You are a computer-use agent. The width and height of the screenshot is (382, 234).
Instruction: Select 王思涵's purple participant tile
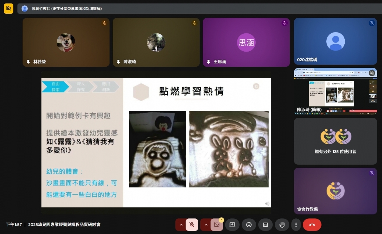click(246, 42)
